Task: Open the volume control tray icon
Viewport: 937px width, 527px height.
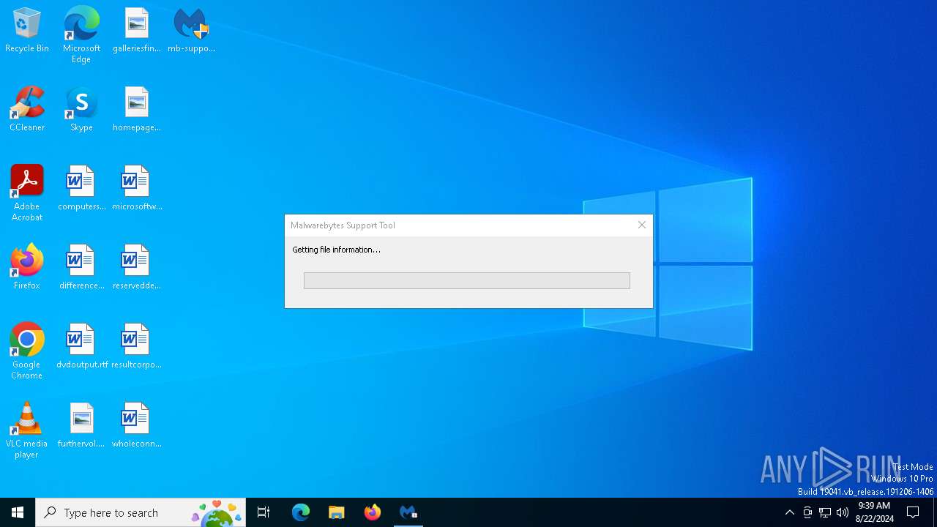Action: tap(843, 512)
